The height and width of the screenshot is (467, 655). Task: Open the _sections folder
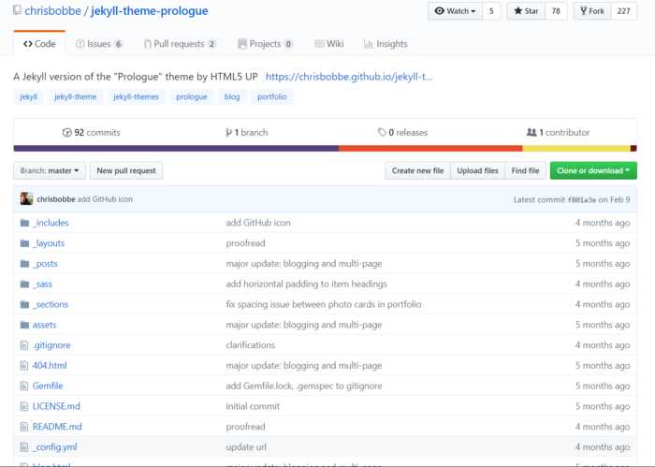pyautogui.click(x=51, y=304)
